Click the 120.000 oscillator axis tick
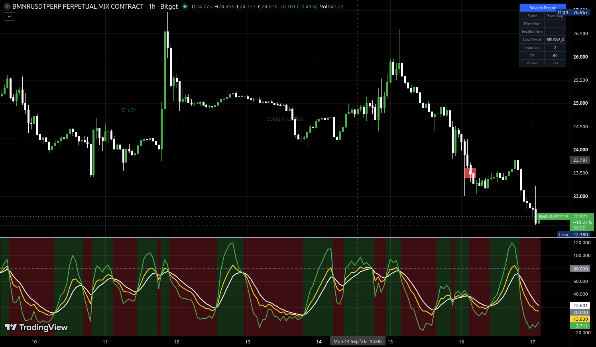The image size is (596, 347). tap(582, 243)
